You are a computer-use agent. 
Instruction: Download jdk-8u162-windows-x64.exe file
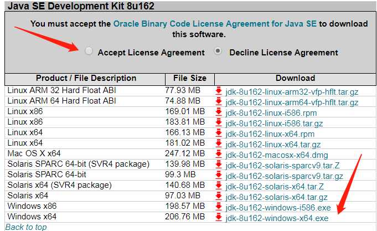pos(277,218)
